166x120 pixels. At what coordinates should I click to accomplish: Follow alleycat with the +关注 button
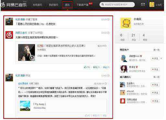tap(155, 93)
